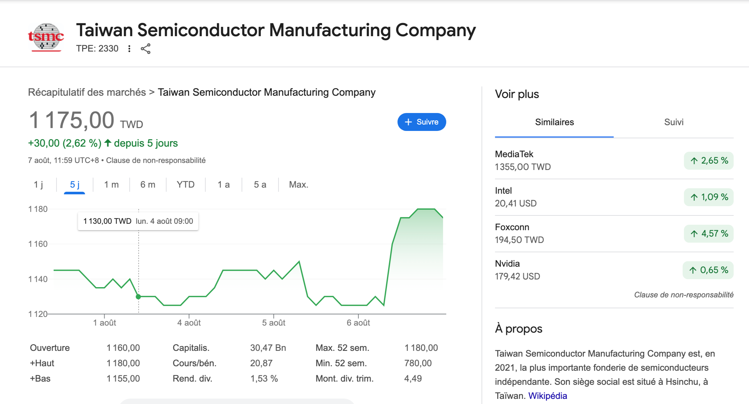Click the Ouverture value 1 160,00
The image size is (749, 404).
tap(123, 348)
